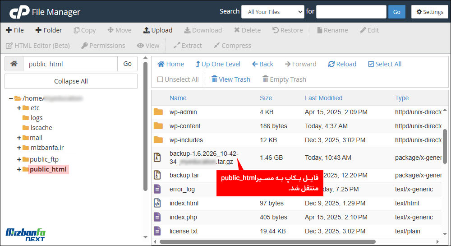Collapse the /home root tree node

11,98
